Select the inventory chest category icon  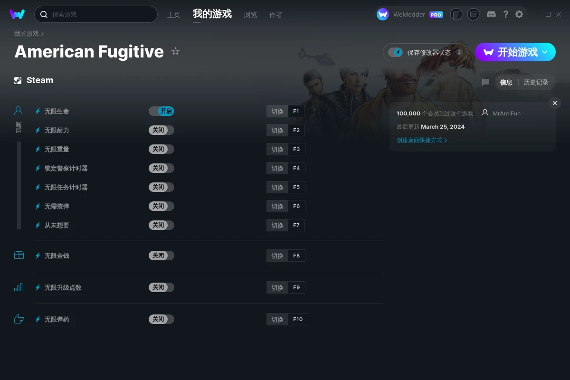tap(19, 256)
